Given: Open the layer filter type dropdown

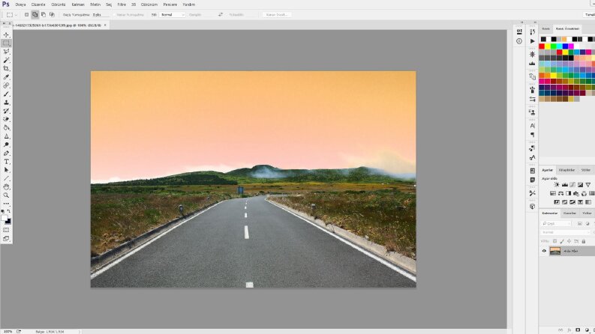Looking at the screenshot, I should click(556, 223).
